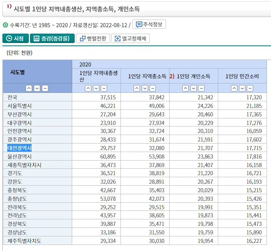Select the 경상남도 row label
The image size is (271, 251).
[x=17, y=232]
